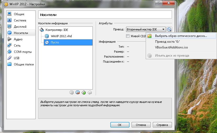Toggle the Живой CD/DVD checkbox

coord(128,36)
